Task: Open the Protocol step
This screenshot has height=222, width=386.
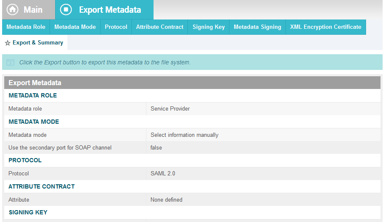Action: pos(116,27)
